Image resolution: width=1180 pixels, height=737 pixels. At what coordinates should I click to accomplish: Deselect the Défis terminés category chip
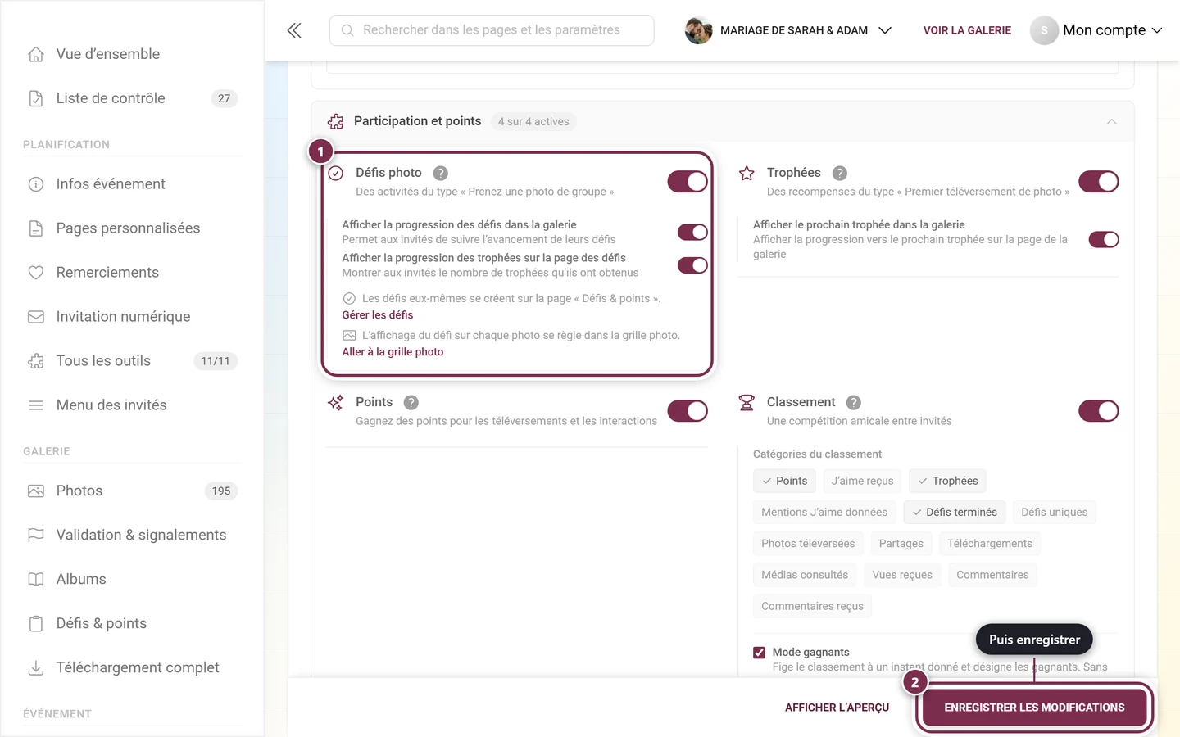pyautogui.click(x=955, y=512)
